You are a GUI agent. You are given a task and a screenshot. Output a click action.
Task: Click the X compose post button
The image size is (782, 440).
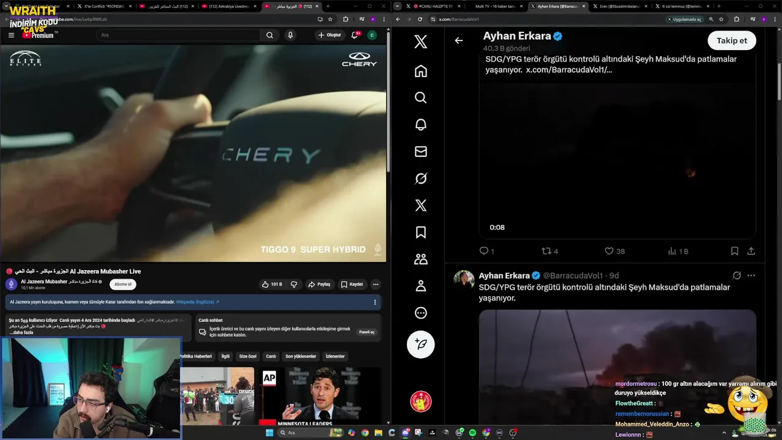point(420,345)
